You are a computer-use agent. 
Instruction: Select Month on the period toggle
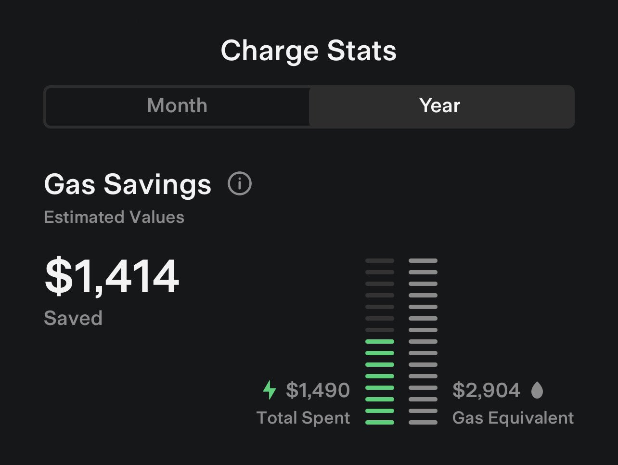point(177,106)
